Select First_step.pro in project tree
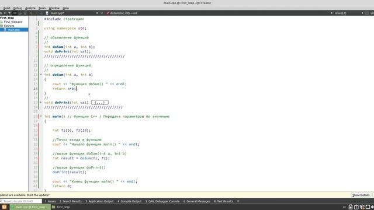The width and height of the screenshot is (374, 210). click(13, 22)
